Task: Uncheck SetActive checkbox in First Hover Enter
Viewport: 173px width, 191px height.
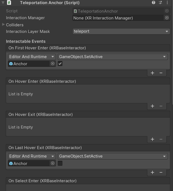Action: [60, 64]
